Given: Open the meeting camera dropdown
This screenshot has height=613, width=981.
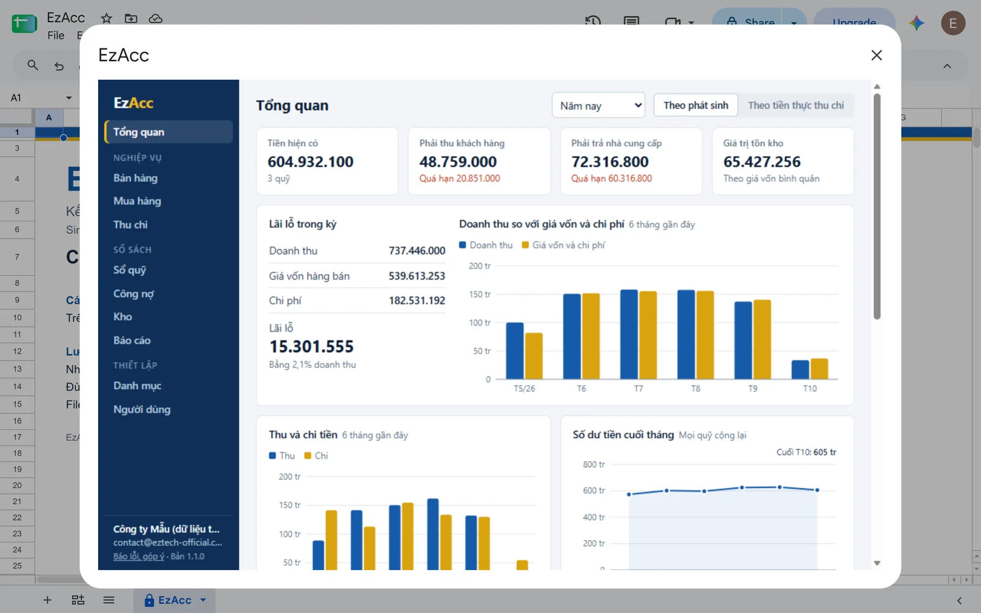Looking at the screenshot, I should coord(691,22).
